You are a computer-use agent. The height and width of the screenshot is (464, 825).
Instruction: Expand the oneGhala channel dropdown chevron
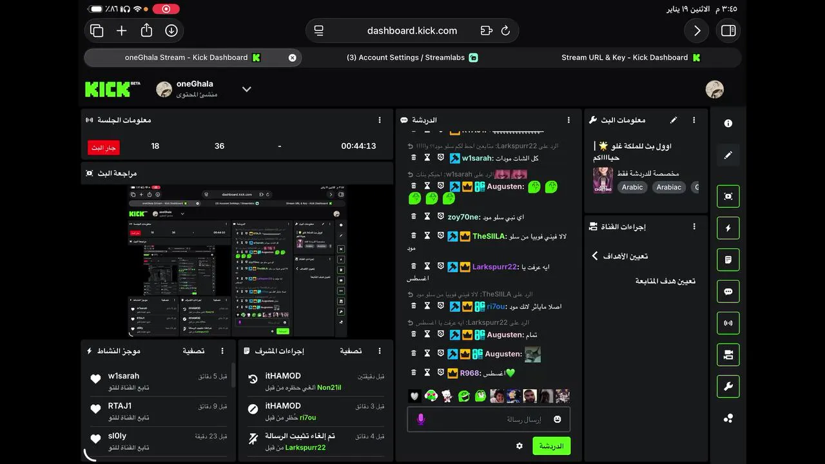coord(246,90)
